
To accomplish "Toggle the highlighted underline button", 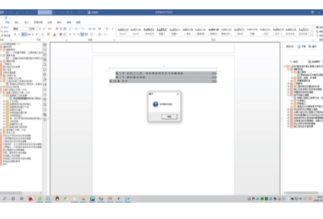I will (x=23, y=34).
